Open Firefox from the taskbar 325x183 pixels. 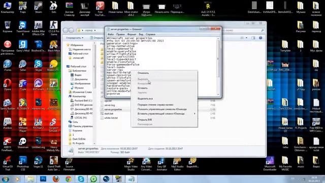(x=56, y=179)
